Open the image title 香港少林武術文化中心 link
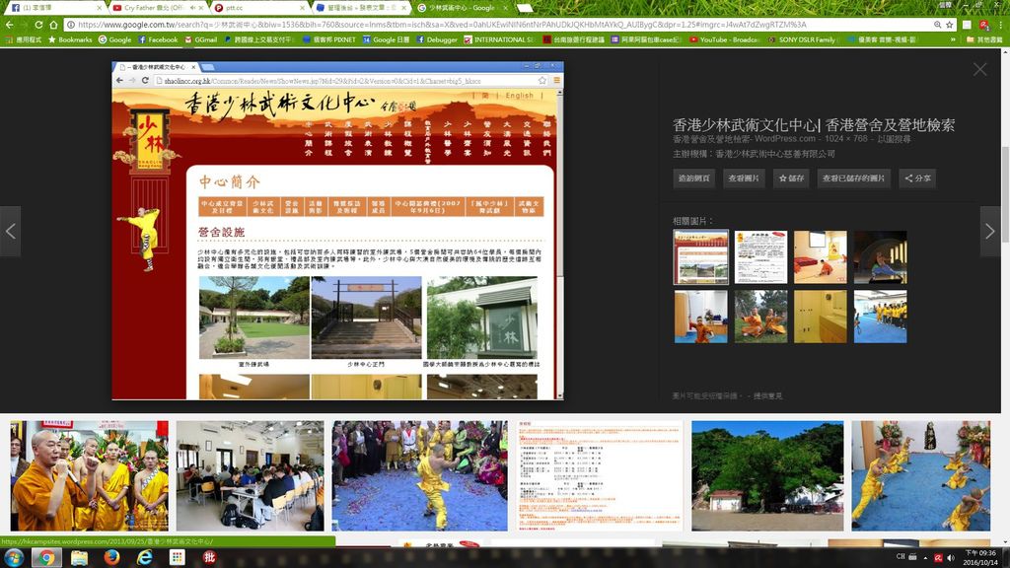Image resolution: width=1010 pixels, height=568 pixels. point(814,125)
